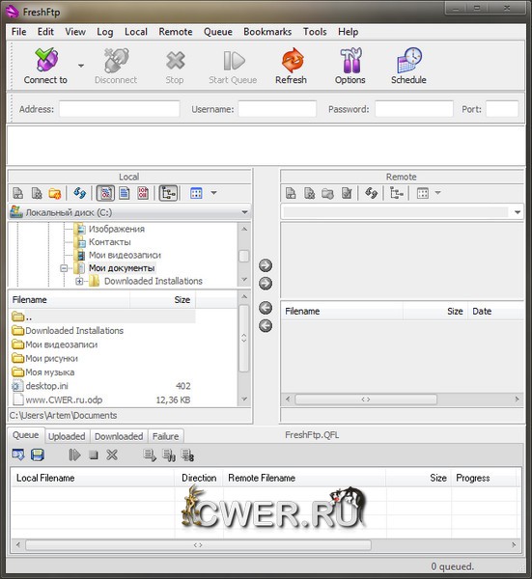Open the Connect to dropdown arrow
The height and width of the screenshot is (579, 532).
(x=81, y=66)
